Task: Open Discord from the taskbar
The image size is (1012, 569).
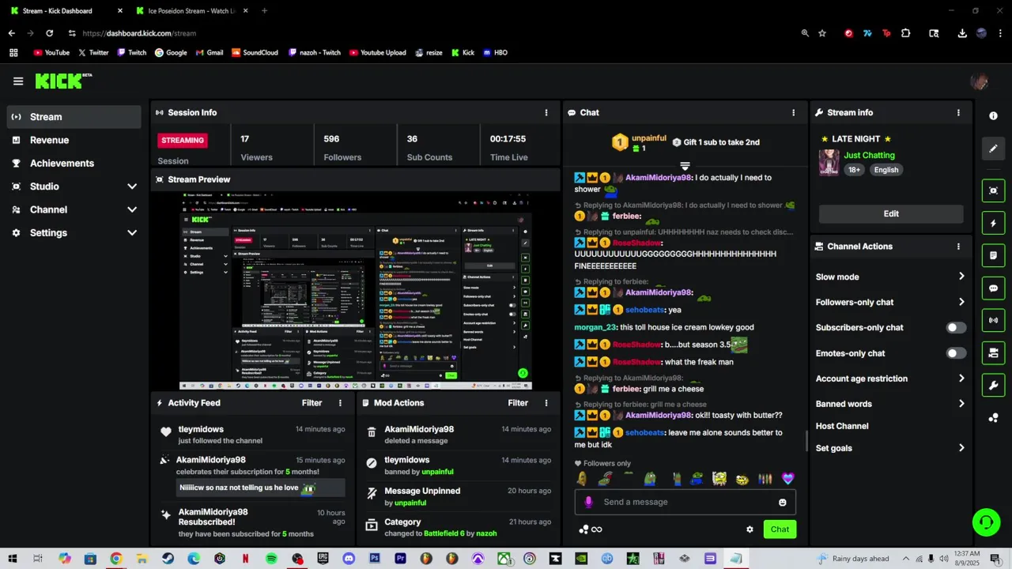Action: (x=349, y=559)
